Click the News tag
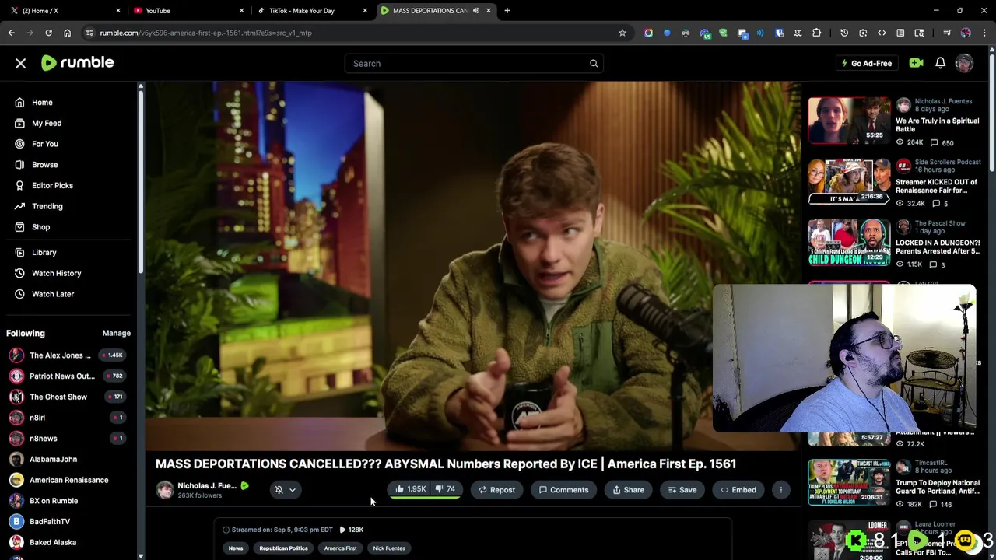 tap(236, 548)
